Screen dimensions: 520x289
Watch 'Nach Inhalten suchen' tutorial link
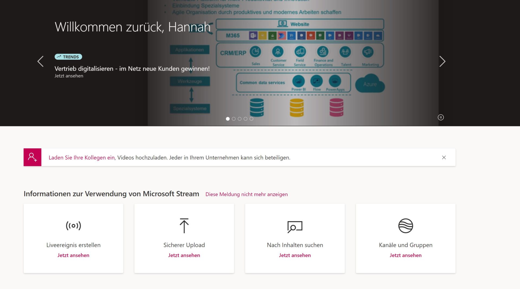pyautogui.click(x=295, y=255)
